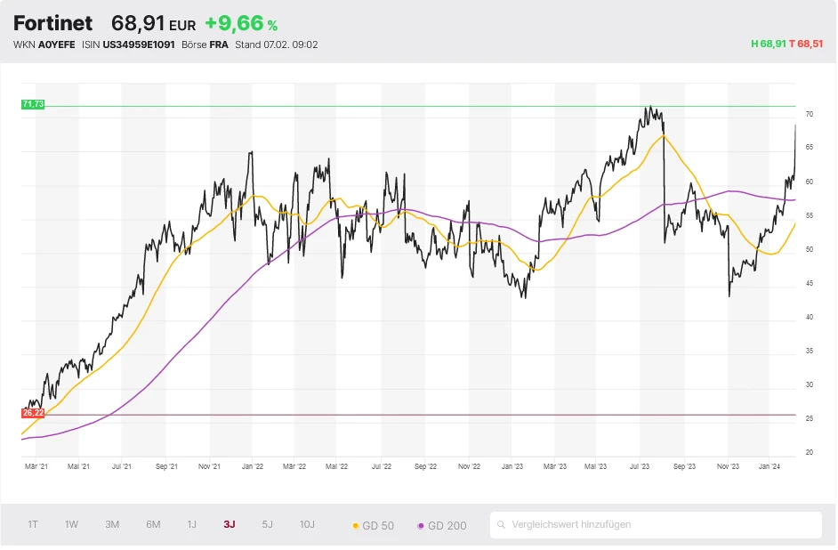Select the 1W time range
This screenshot has height=550, width=838.
(x=71, y=524)
